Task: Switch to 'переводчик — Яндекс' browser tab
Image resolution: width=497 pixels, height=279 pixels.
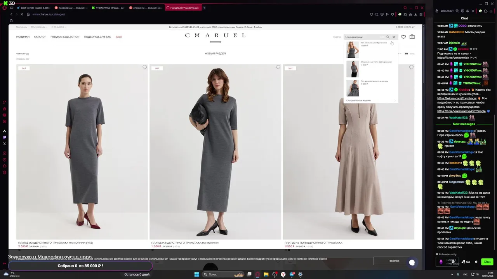Action: pyautogui.click(x=71, y=8)
